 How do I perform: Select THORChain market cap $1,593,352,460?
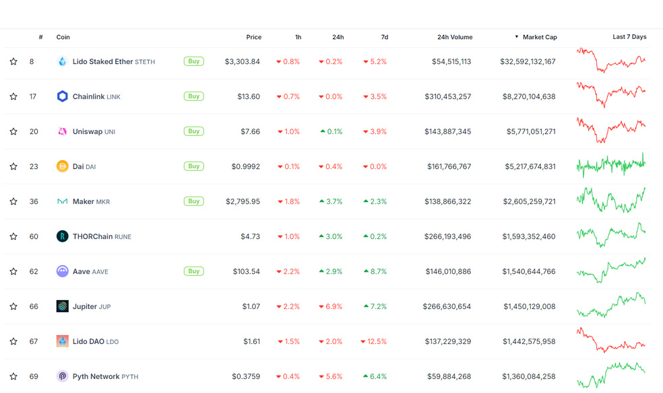[x=529, y=236]
